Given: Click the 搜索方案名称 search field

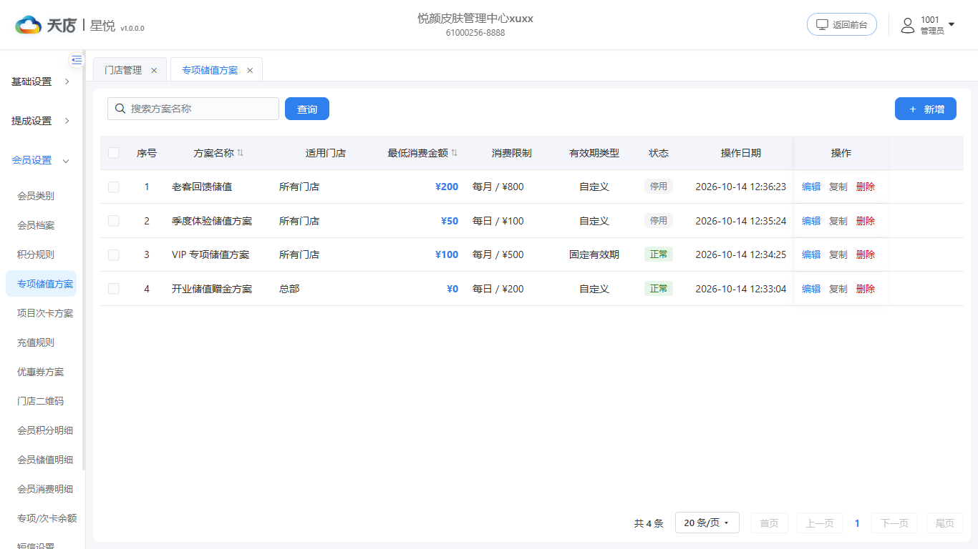Looking at the screenshot, I should click(193, 109).
